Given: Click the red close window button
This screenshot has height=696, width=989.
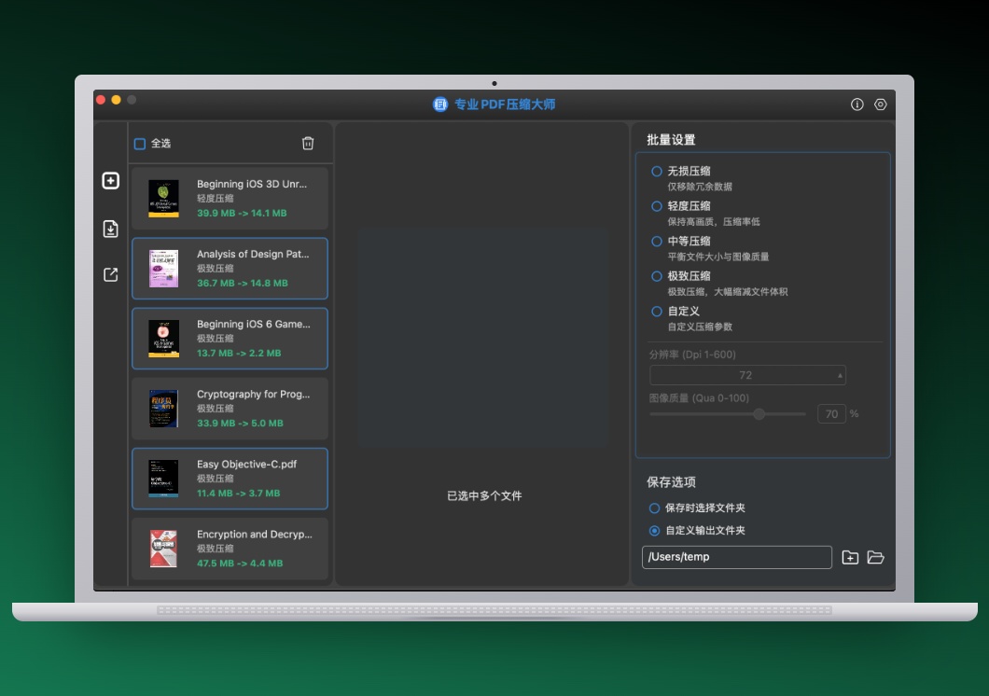Looking at the screenshot, I should 100,100.
